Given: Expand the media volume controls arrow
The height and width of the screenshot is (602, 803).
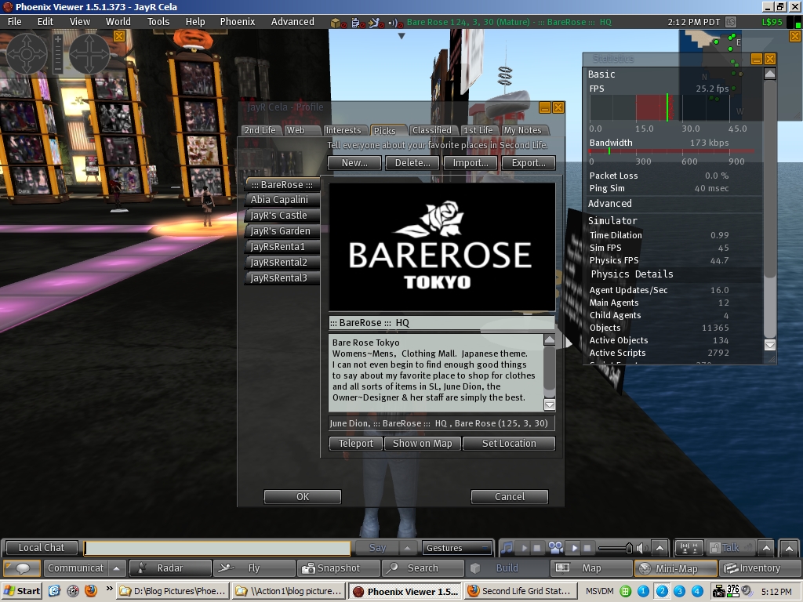Looking at the screenshot, I should coord(660,548).
